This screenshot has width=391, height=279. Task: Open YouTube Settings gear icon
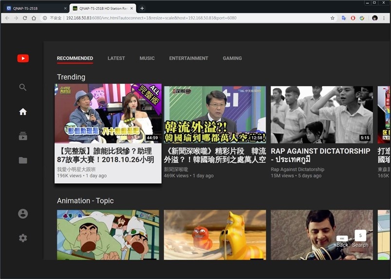pos(23,238)
